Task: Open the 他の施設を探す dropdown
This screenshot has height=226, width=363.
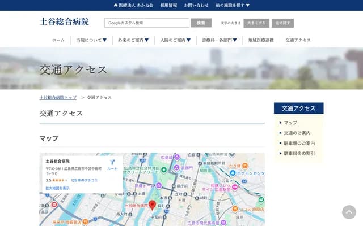Action: click(233, 5)
